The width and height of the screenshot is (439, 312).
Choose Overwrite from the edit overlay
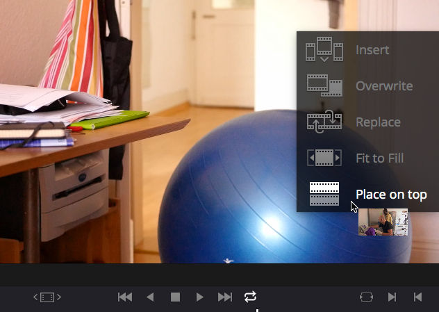pyautogui.click(x=384, y=86)
